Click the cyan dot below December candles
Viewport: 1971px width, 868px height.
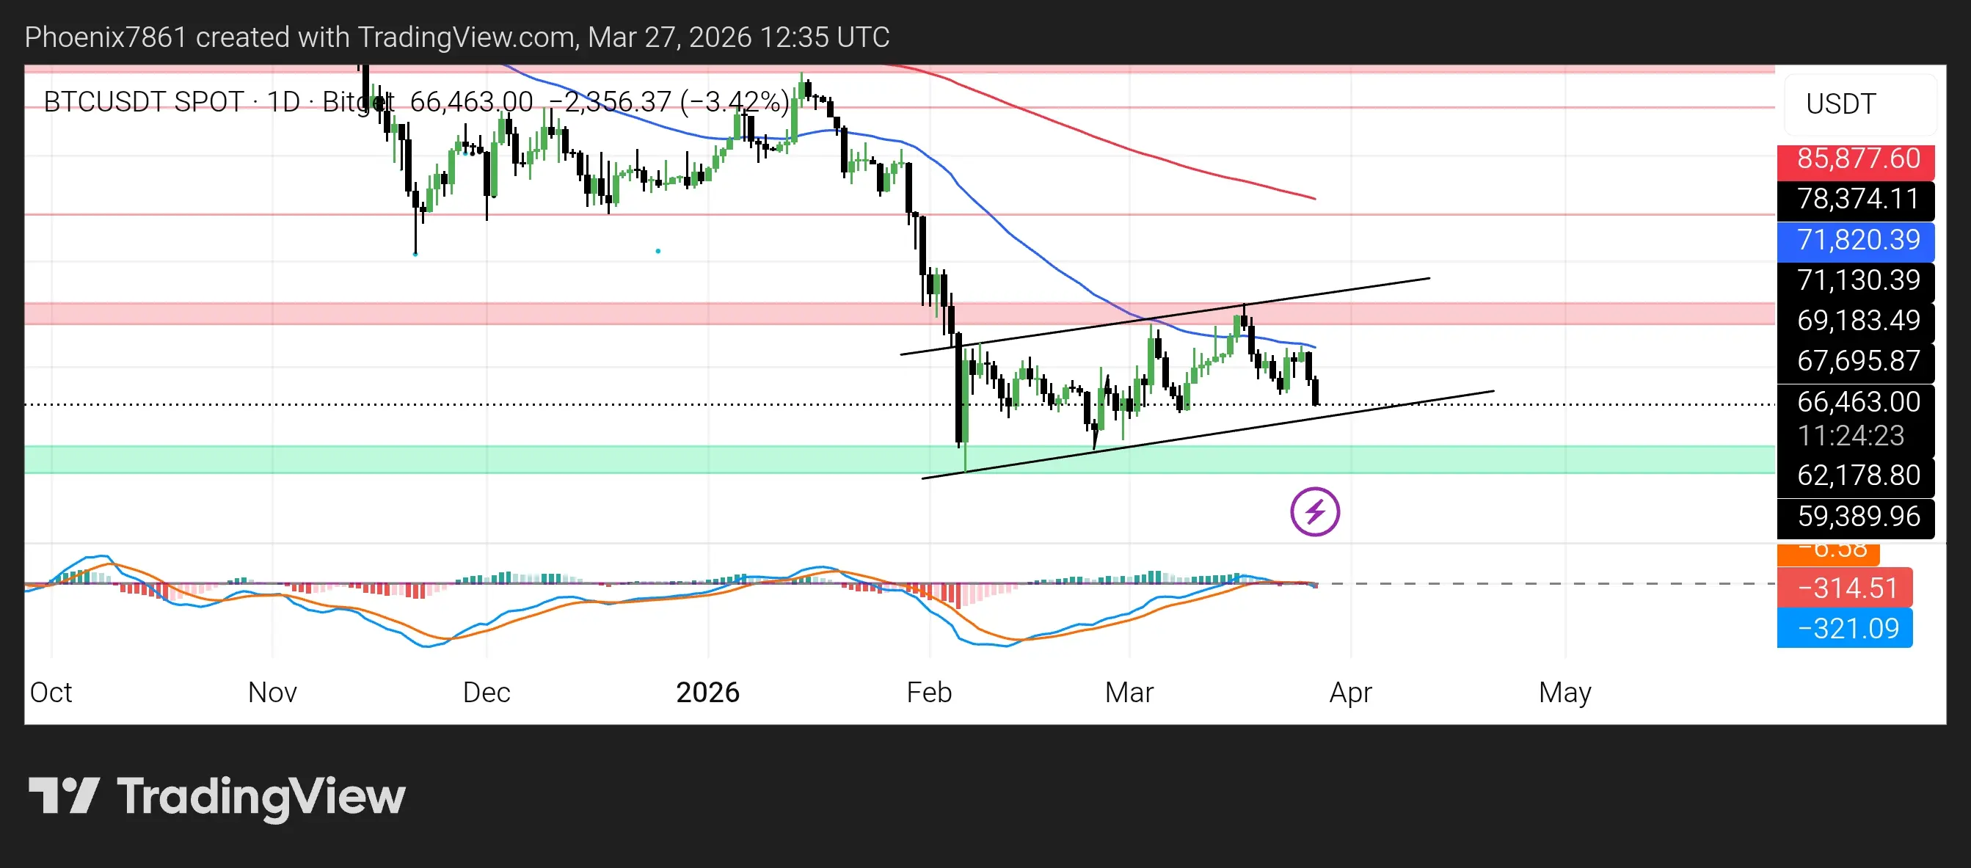(x=658, y=251)
